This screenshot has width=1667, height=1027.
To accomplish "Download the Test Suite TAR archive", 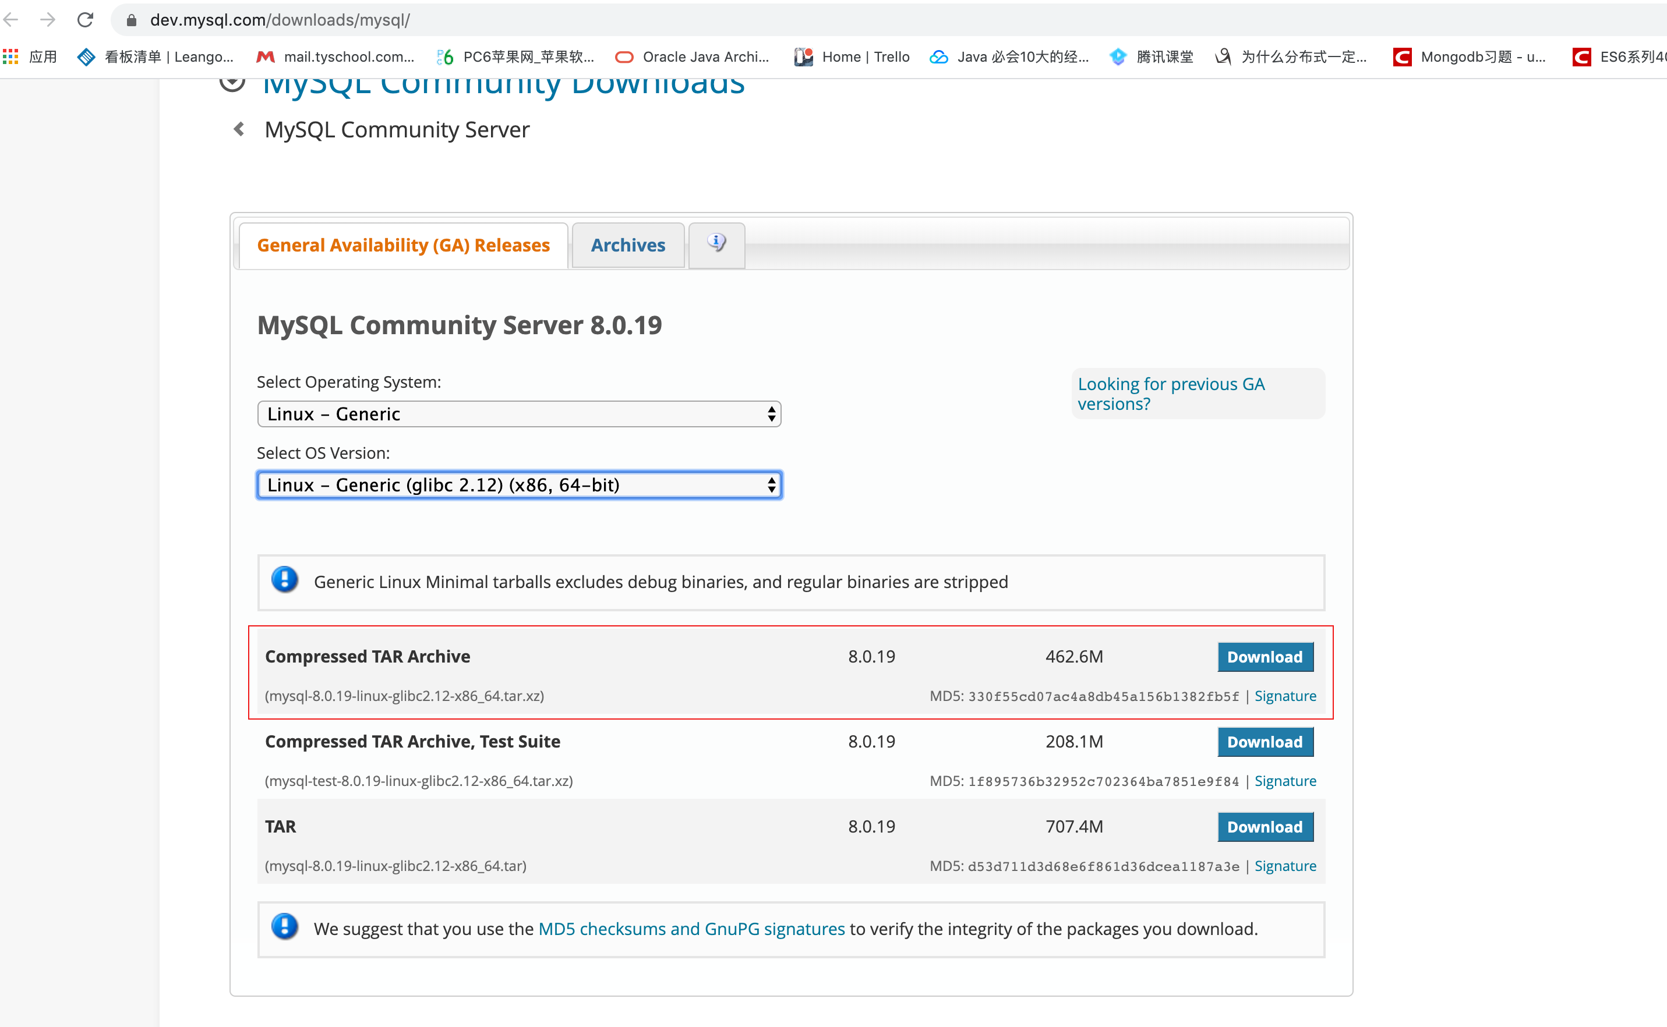I will click(x=1265, y=742).
